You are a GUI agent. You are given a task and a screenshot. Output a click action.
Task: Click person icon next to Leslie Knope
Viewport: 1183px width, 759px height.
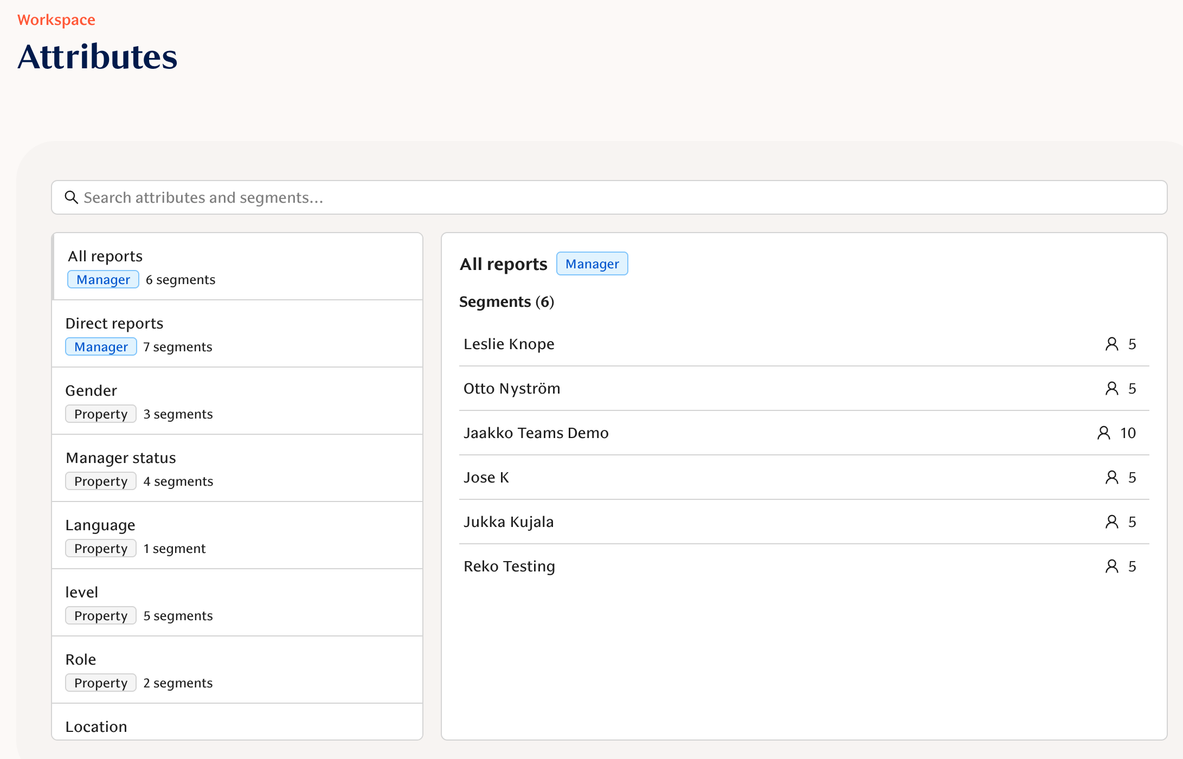pos(1111,344)
